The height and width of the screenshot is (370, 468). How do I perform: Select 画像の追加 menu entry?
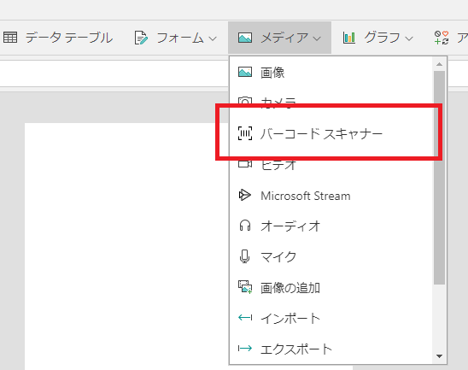tap(331, 288)
